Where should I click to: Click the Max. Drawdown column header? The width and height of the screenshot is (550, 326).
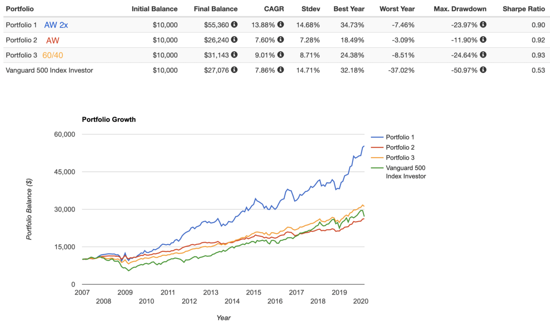point(460,9)
